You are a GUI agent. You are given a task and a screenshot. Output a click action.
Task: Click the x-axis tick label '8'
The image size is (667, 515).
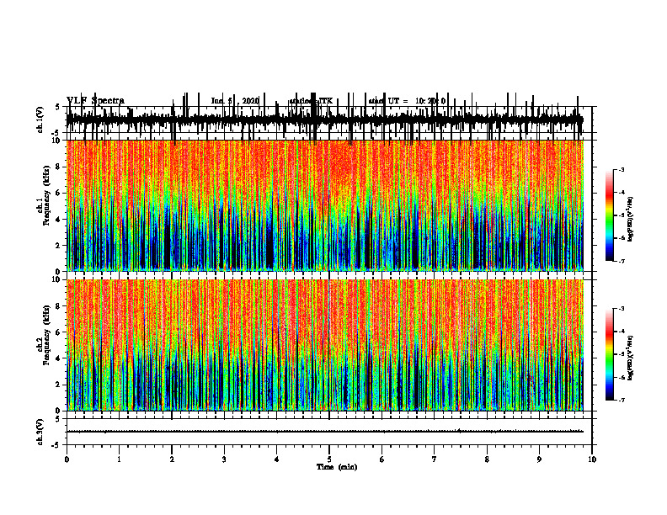click(487, 459)
